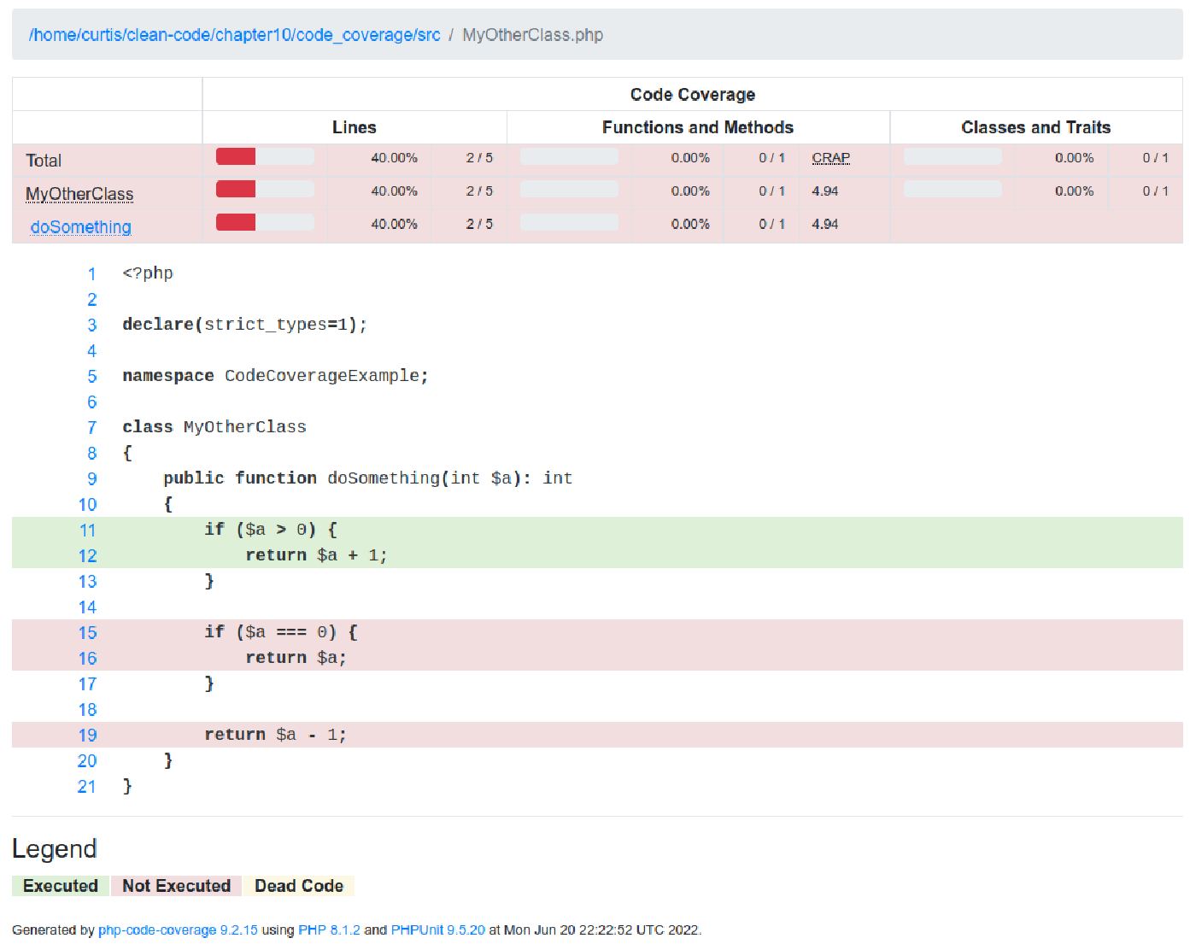
Task: Click the class MyOtherClass code line
Action: pyautogui.click(x=214, y=427)
